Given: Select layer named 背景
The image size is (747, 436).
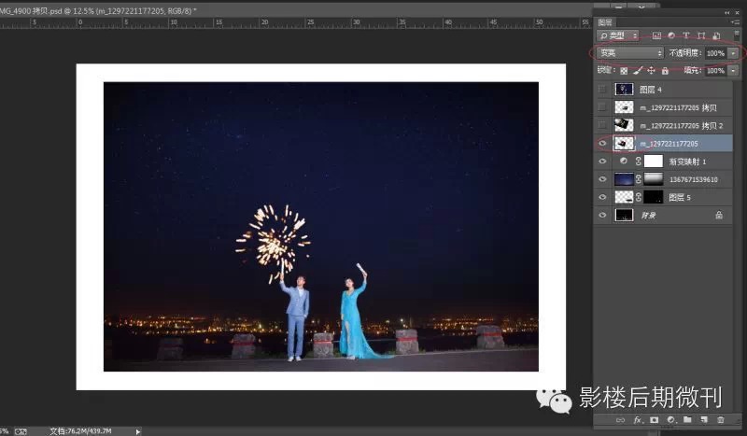Looking at the screenshot, I should tap(648, 216).
